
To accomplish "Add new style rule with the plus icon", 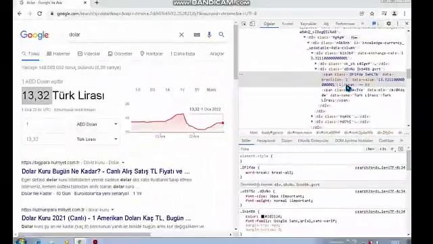I will tap(392, 149).
